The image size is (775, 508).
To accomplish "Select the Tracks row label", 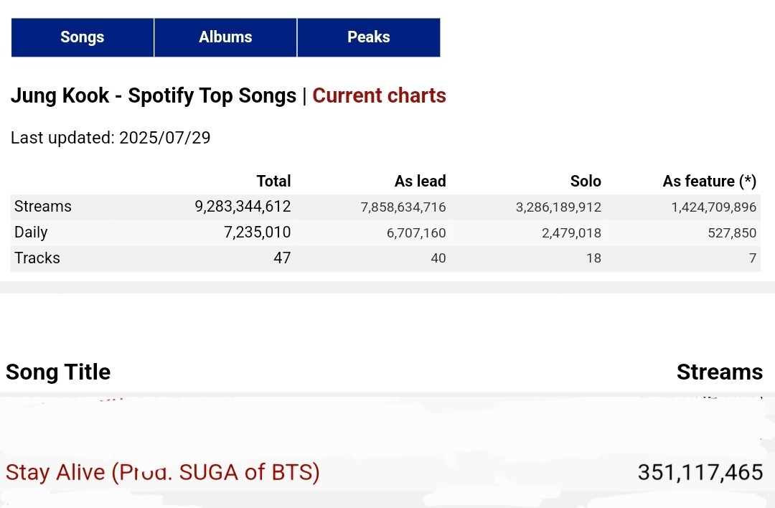I will click(37, 258).
